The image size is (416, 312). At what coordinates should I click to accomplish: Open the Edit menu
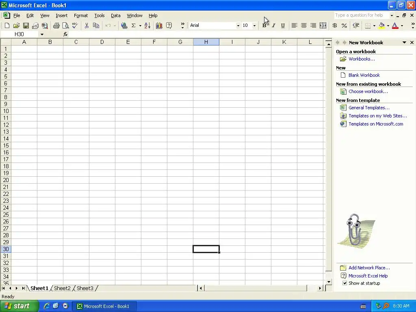click(30, 15)
